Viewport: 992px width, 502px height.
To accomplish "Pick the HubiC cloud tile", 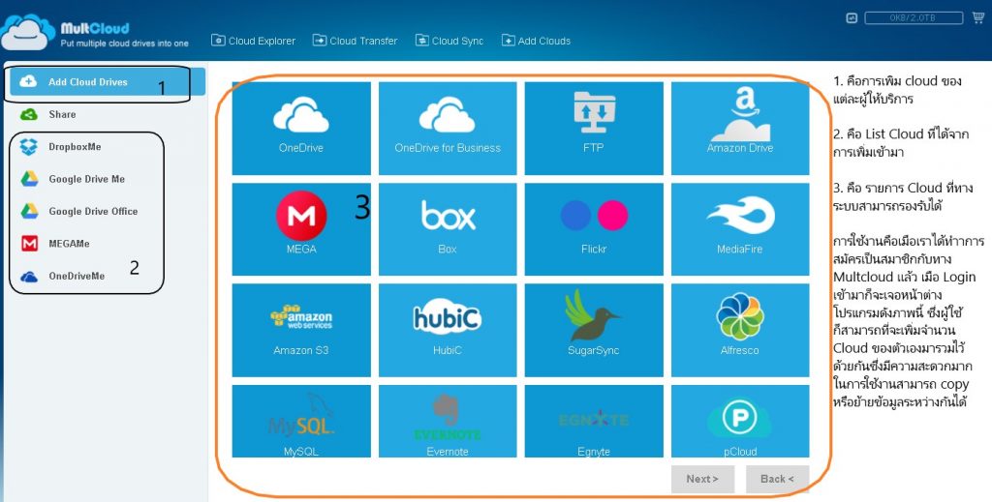I will 448,330.
